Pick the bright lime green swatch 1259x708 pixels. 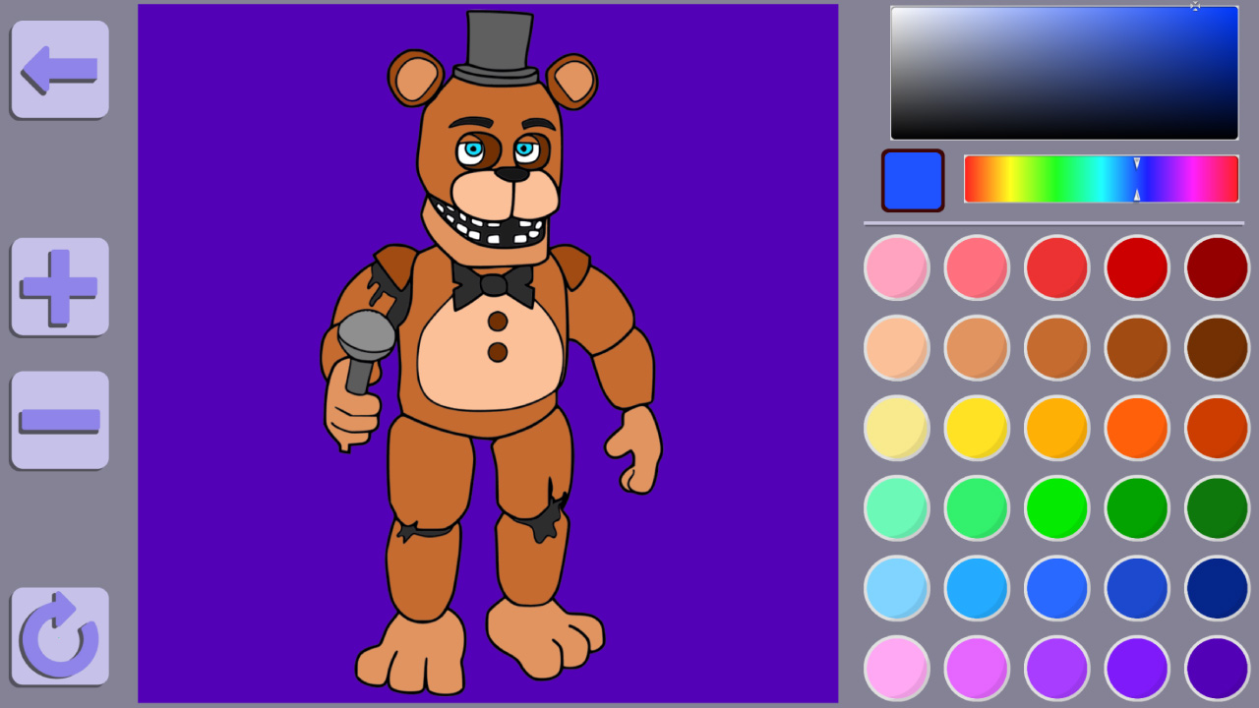click(1056, 508)
